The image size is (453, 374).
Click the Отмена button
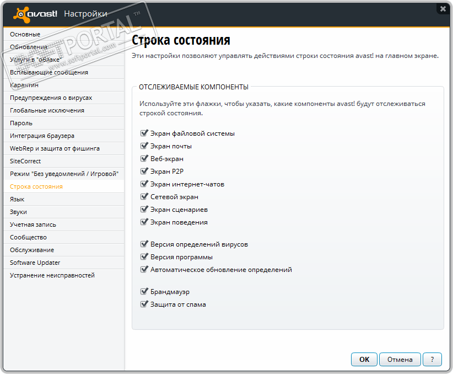coord(400,360)
